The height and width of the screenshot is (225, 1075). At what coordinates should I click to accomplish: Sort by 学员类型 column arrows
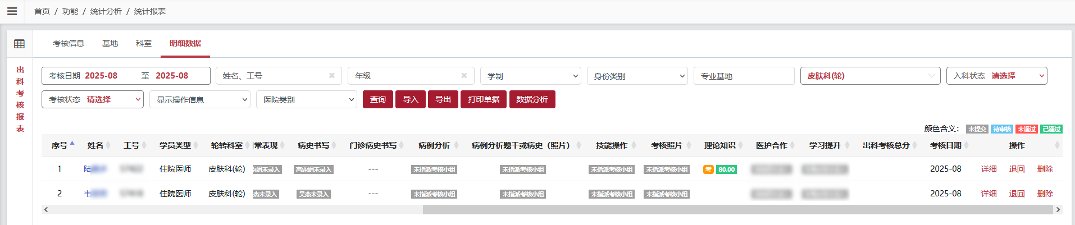point(195,145)
